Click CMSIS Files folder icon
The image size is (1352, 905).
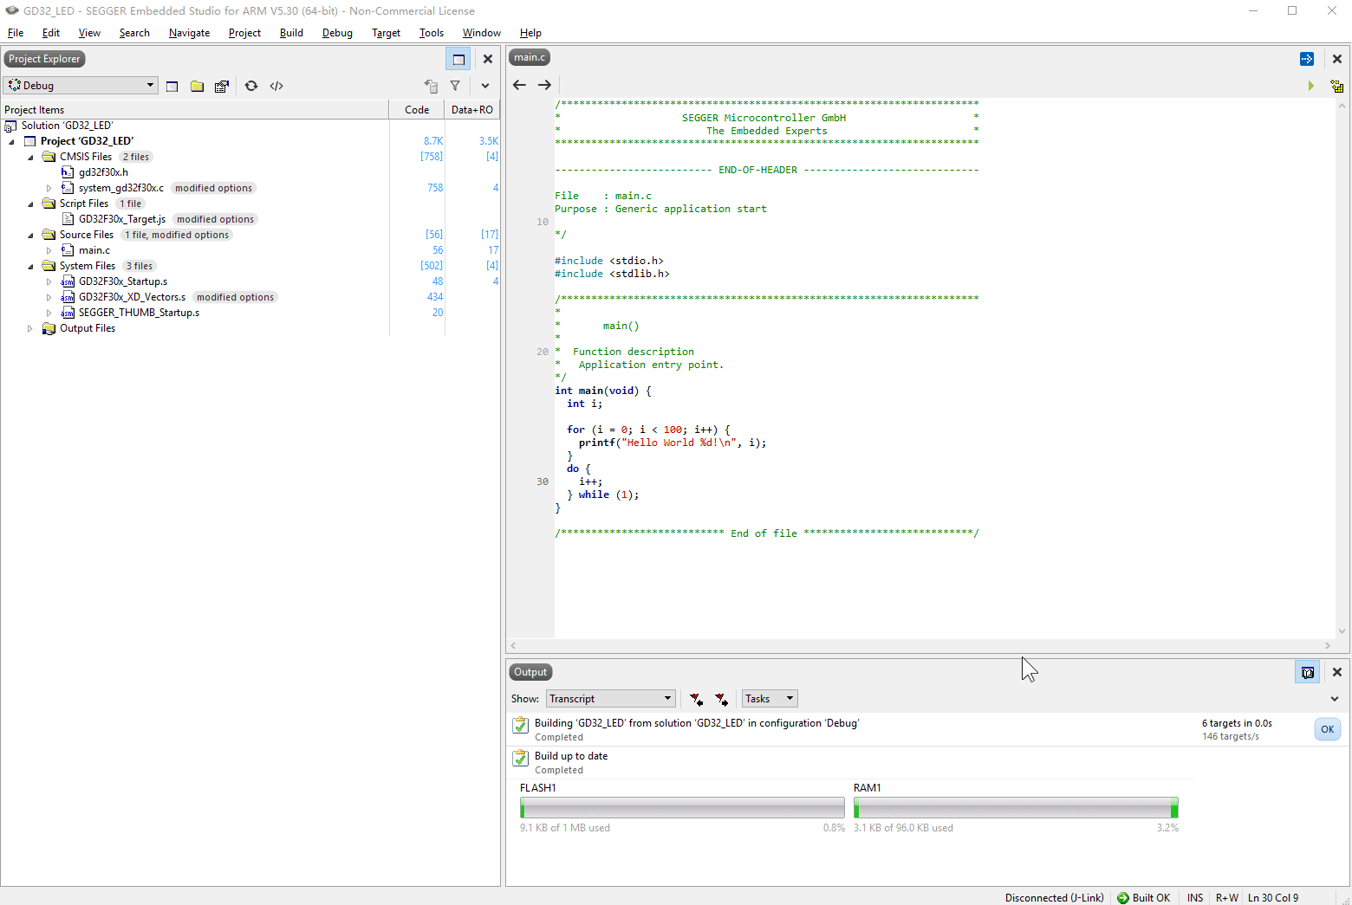pyautogui.click(x=49, y=157)
